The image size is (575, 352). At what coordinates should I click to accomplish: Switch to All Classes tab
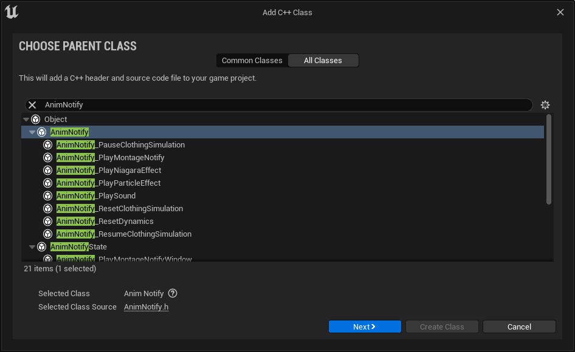point(323,61)
